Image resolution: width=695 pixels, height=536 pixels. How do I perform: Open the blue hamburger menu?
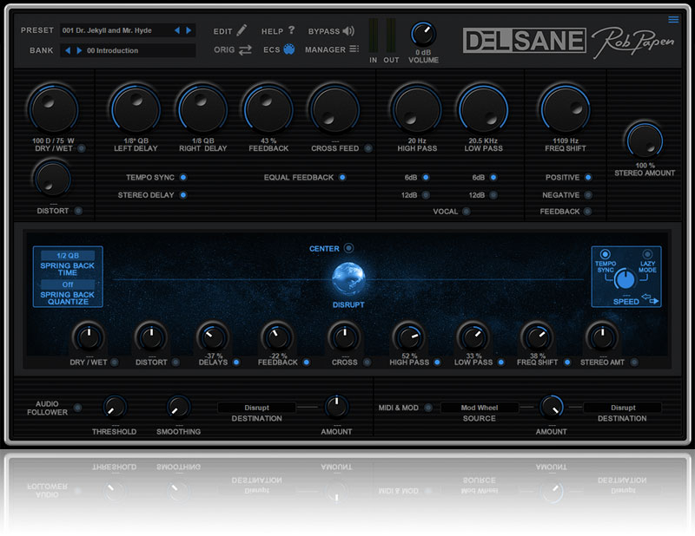click(673, 20)
